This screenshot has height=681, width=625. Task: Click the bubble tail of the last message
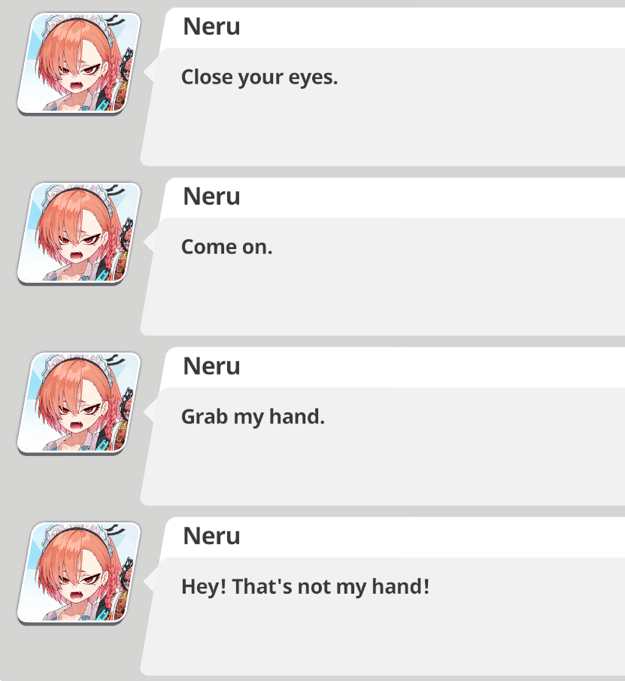pyautogui.click(x=148, y=580)
